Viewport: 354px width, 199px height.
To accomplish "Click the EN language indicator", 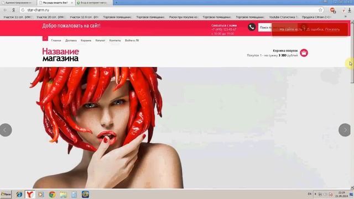I will [x=310, y=194].
